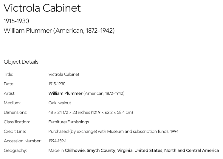The width and height of the screenshot is (223, 159).
Task: Follow the Virginia geography link
Action: point(125,150)
